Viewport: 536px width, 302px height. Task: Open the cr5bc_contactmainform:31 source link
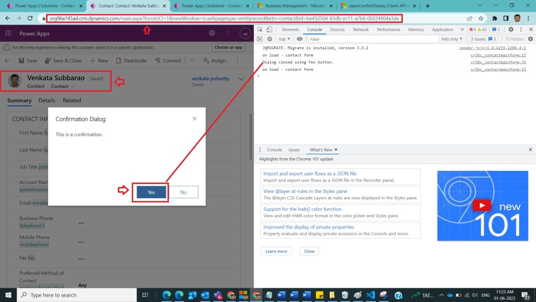pyautogui.click(x=498, y=62)
